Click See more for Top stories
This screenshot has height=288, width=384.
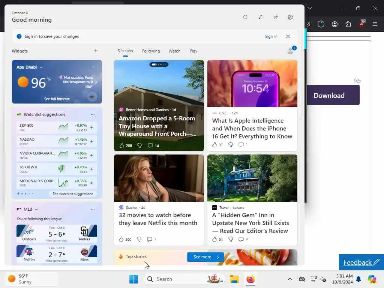pyautogui.click(x=205, y=257)
